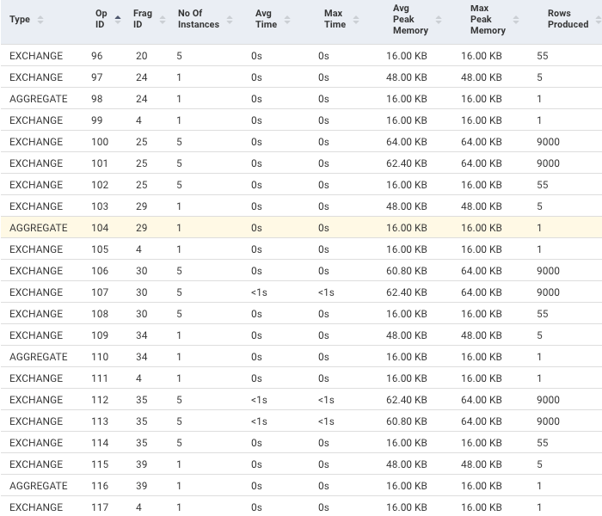Click Op ID 100 cell
Screen dimensions: 602x516
tap(100, 142)
